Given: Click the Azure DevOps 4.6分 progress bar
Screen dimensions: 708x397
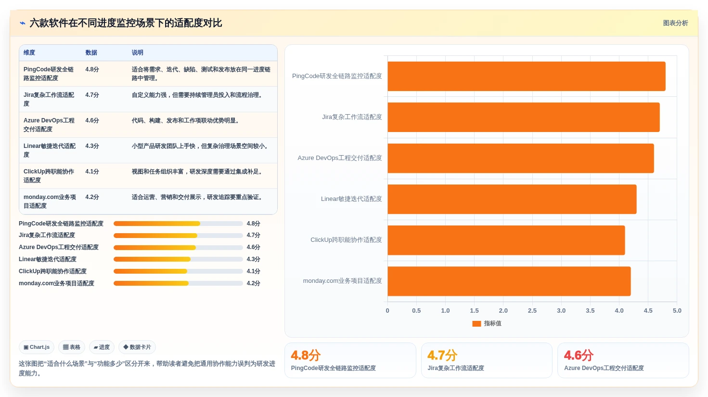Looking at the screenshot, I should (x=178, y=248).
